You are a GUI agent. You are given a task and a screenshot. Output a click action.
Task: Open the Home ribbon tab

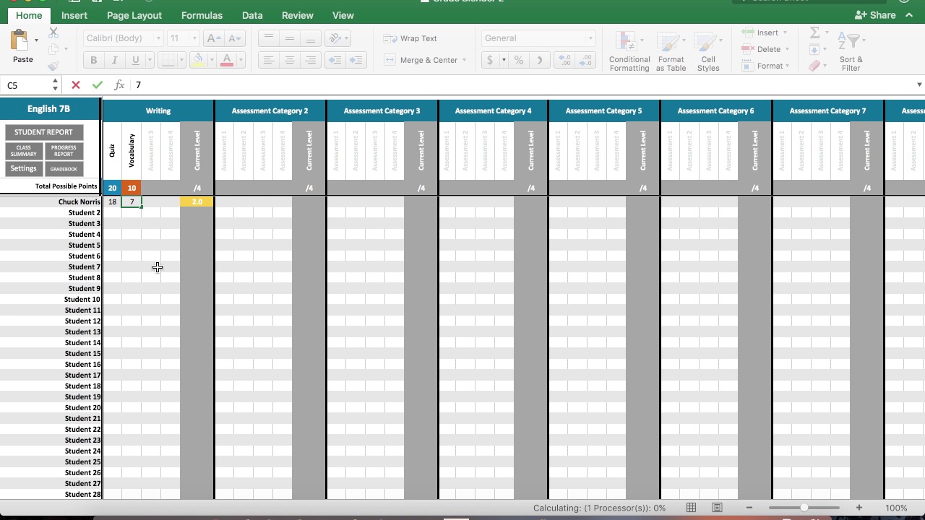pos(29,15)
